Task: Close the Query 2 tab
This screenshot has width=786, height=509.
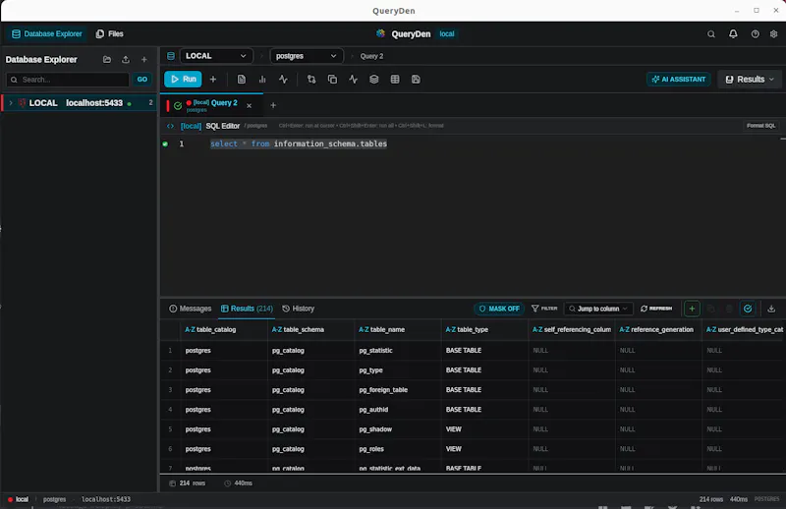Action: point(250,106)
